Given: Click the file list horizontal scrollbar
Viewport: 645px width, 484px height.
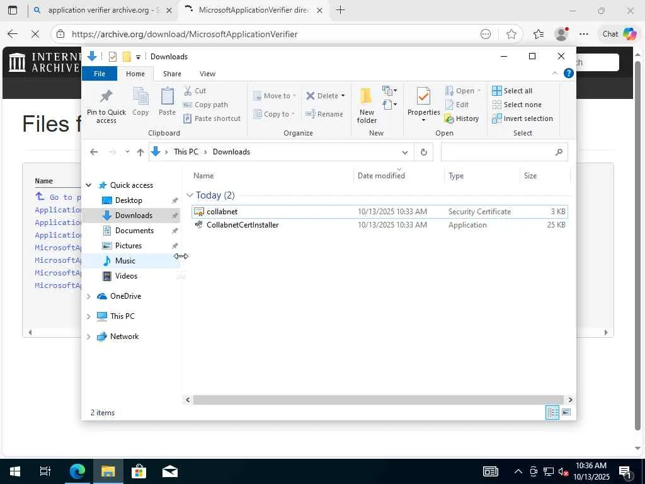Looking at the screenshot, I should click(378, 400).
